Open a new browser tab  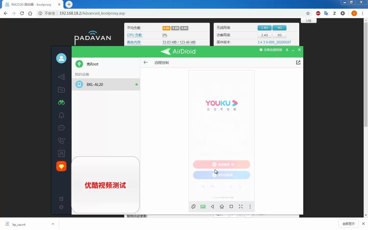tap(69, 4)
